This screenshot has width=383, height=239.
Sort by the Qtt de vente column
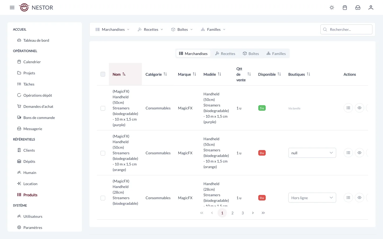pos(244,74)
